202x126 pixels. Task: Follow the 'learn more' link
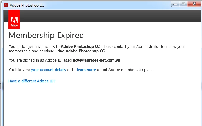tap(86, 70)
